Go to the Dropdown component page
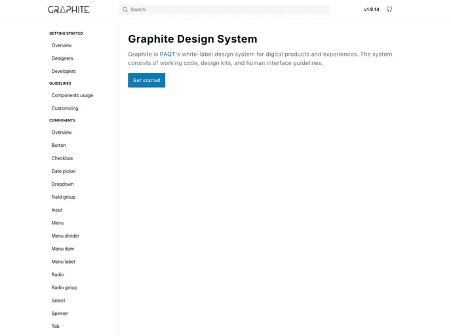The height and width of the screenshot is (336, 451). click(x=62, y=184)
